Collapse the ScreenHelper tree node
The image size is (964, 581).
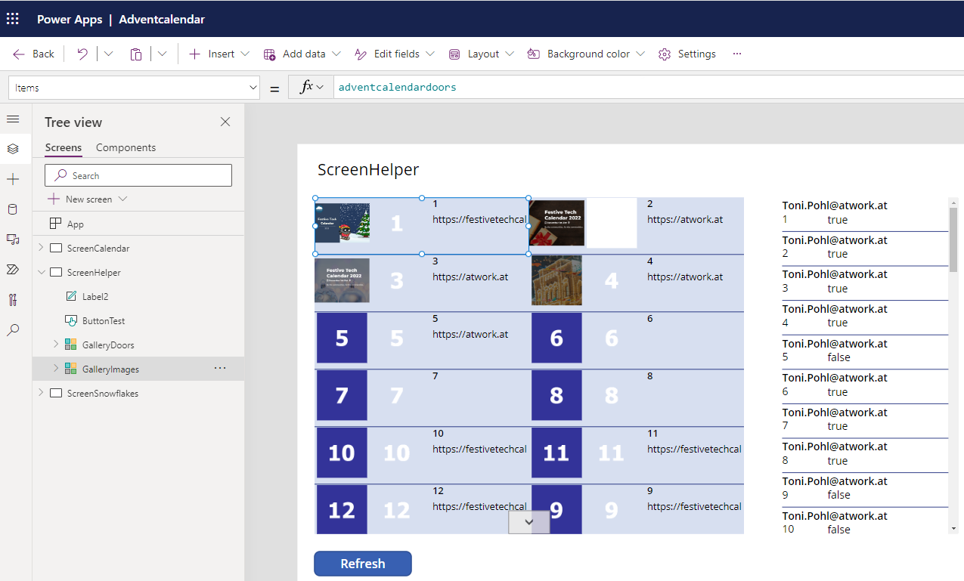point(41,272)
